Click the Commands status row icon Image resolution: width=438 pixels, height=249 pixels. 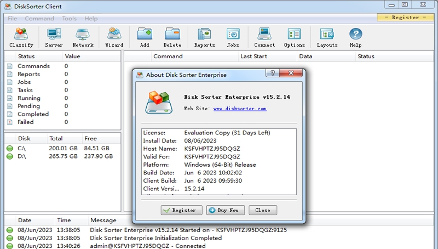pos(10,66)
